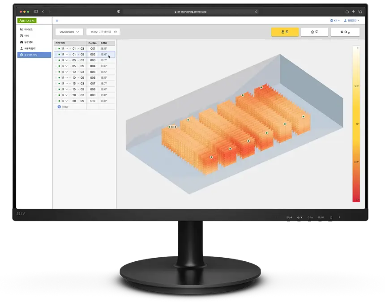Open the browser sidebar panel icon
This screenshot has height=302, width=385.
36,11
